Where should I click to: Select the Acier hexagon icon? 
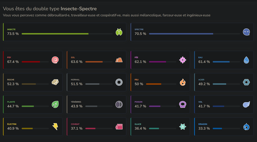[246, 82]
